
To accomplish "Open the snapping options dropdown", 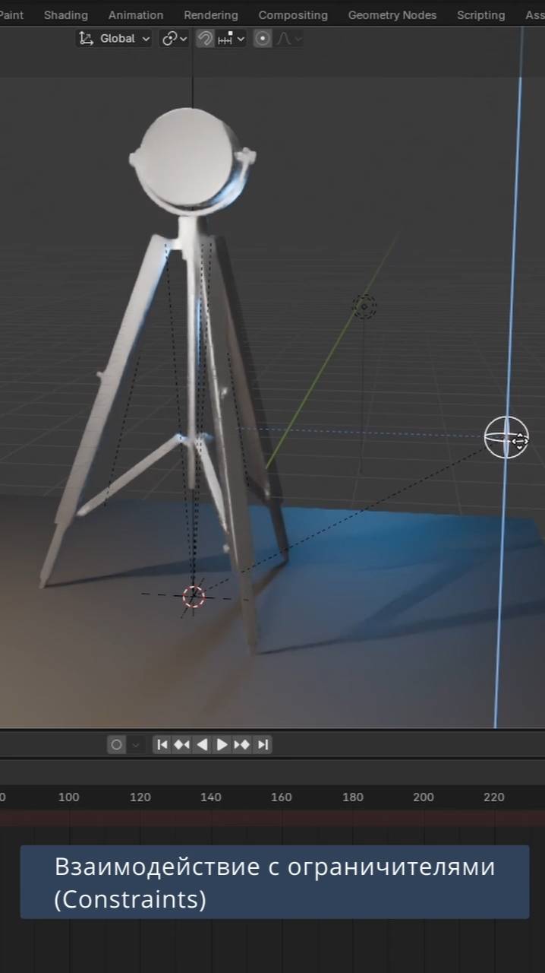I will 232,39.
